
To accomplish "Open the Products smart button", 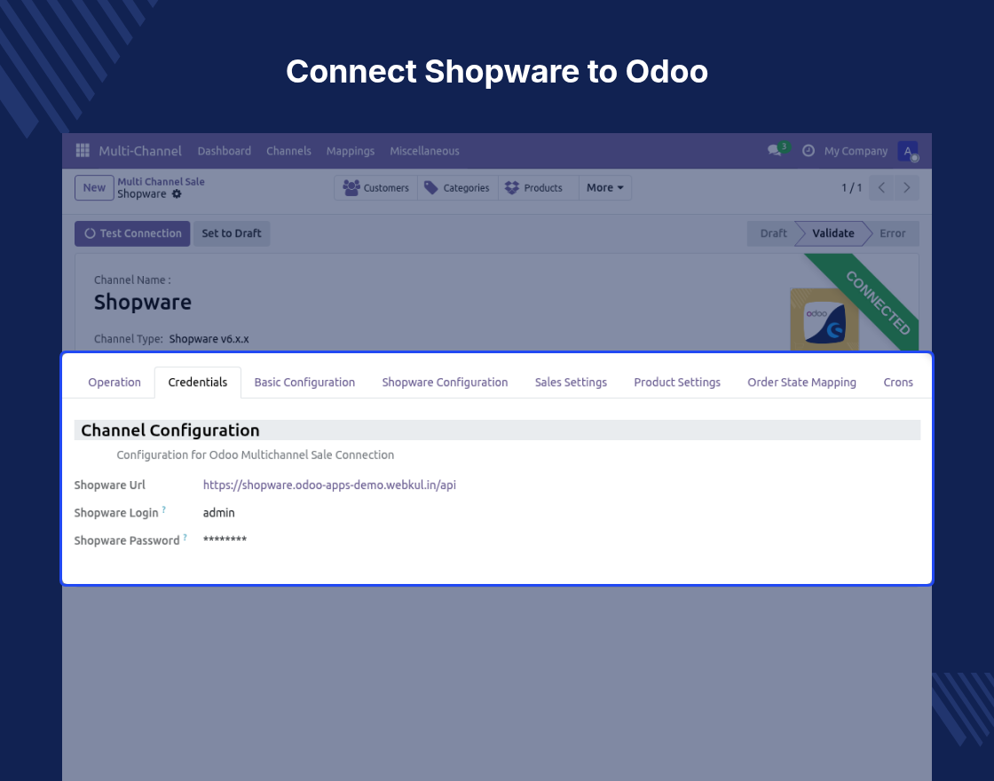I will coord(539,187).
